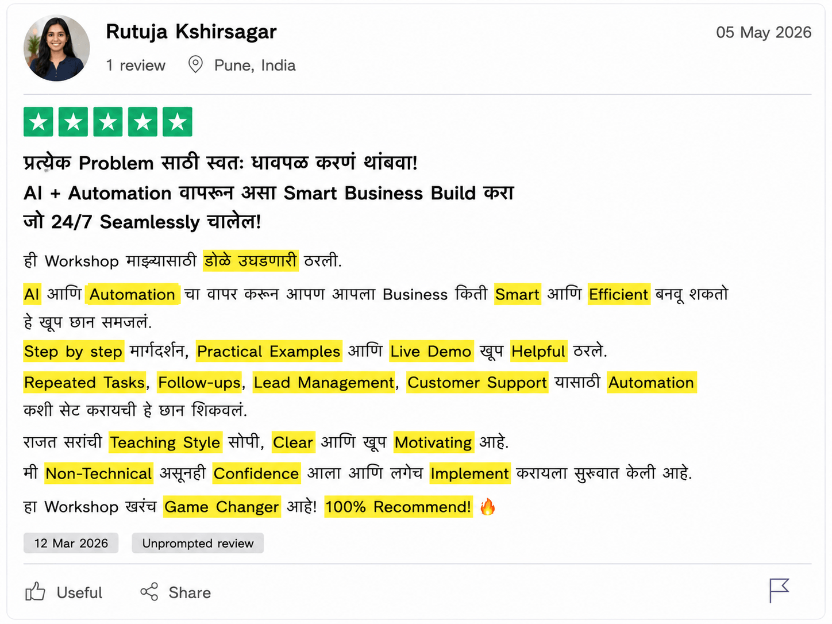Click the share network icon
832x624 pixels.
point(149,592)
